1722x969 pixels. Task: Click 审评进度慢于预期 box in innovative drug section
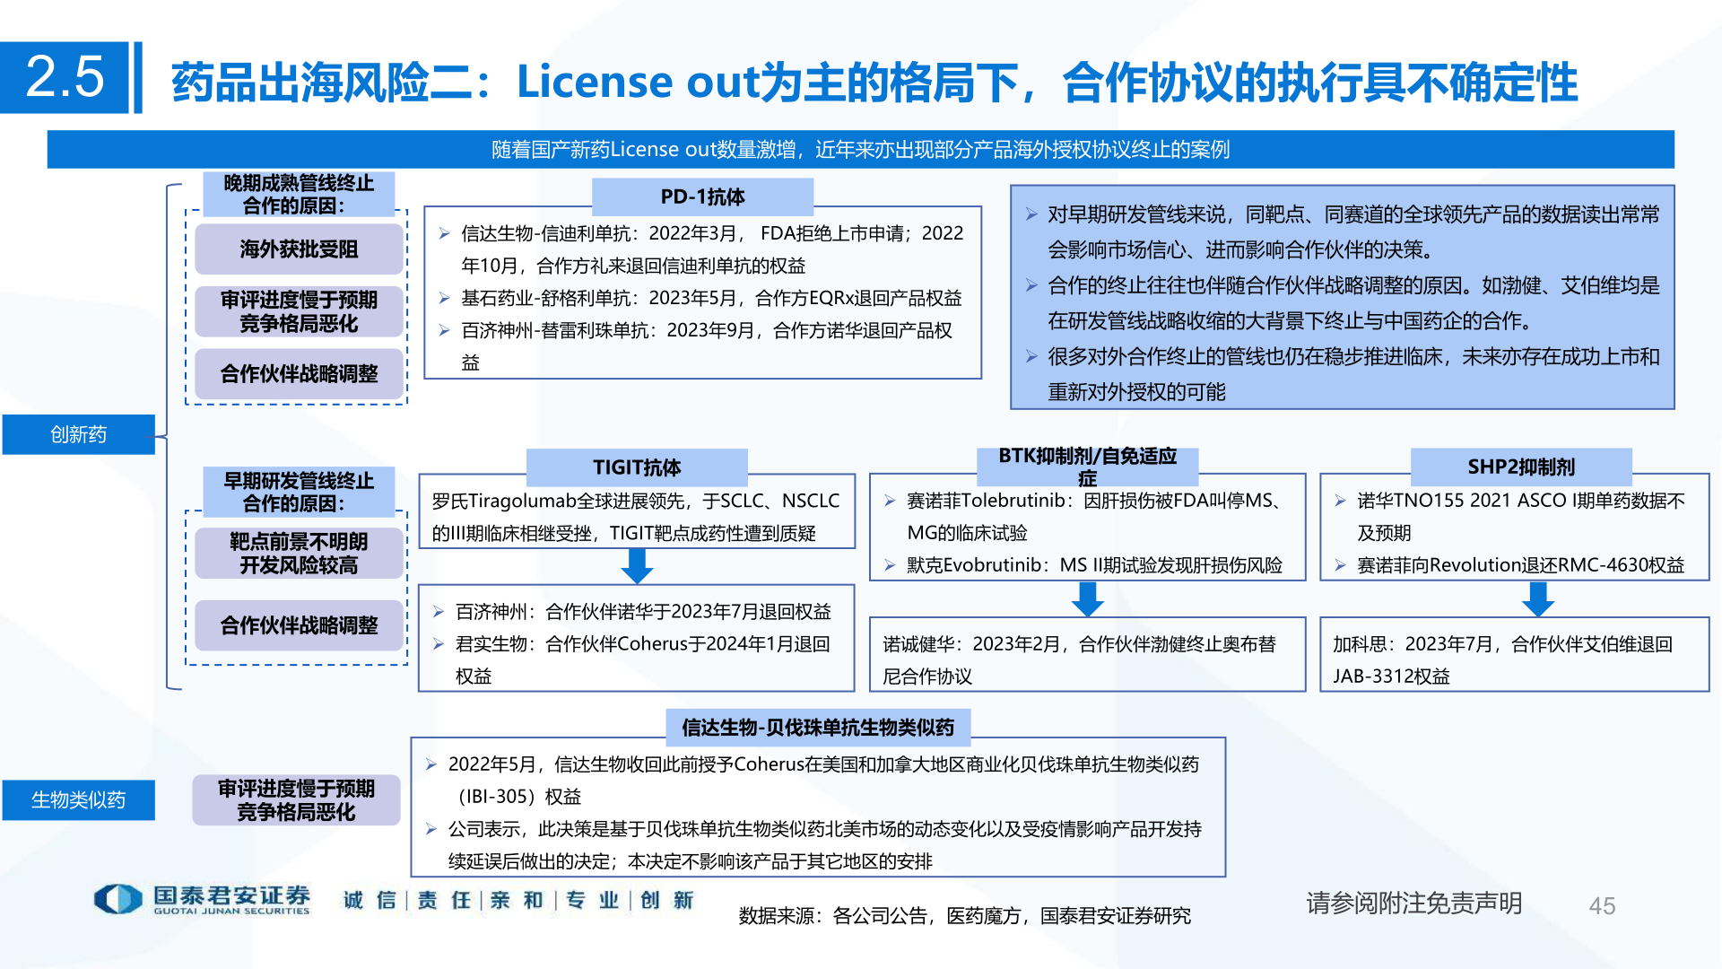click(299, 311)
